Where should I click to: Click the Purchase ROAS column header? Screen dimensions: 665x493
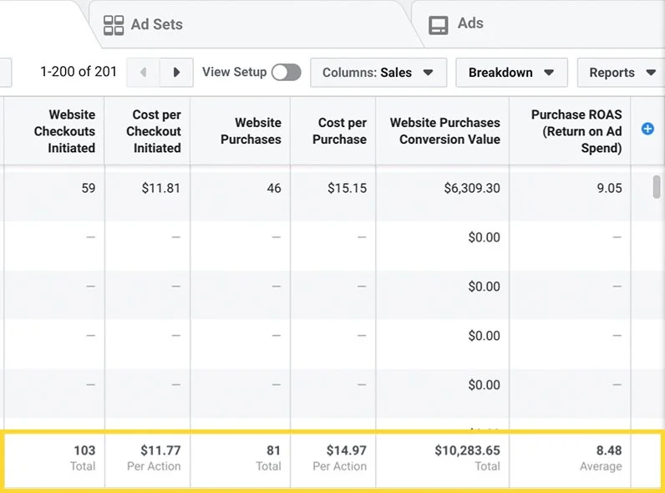[576, 131]
